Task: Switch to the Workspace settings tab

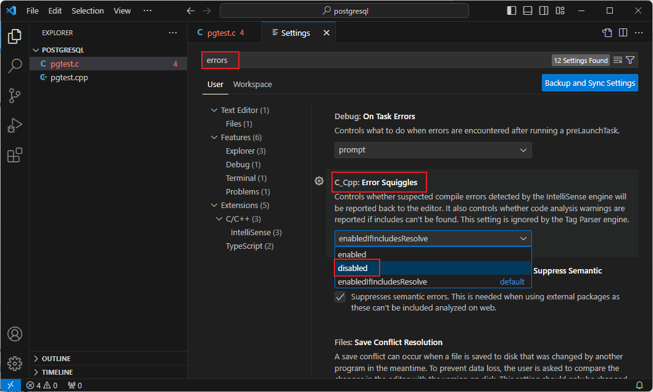Action: (x=252, y=84)
